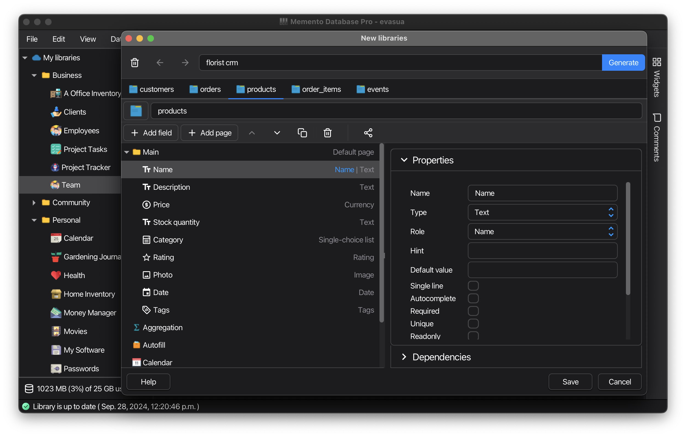Click the share icon on the toolbar
The height and width of the screenshot is (436, 686).
coord(368,133)
